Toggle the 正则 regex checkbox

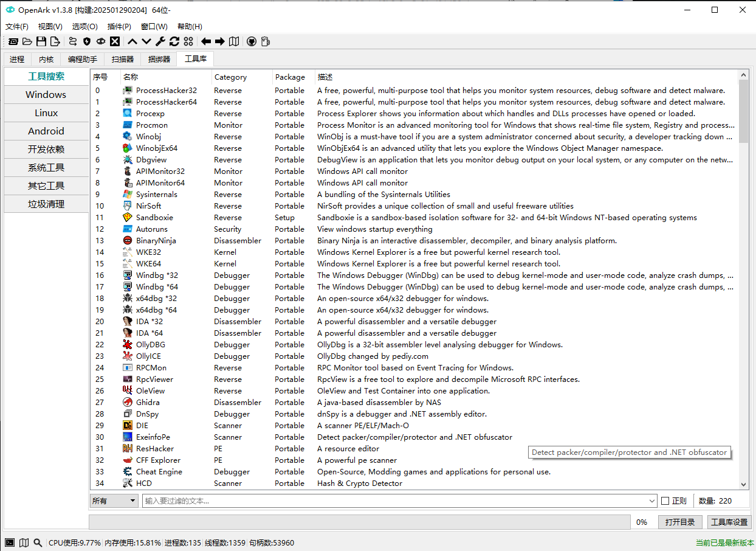click(x=665, y=501)
